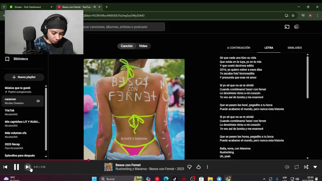Open the Chrome profile N avatar
This screenshot has width=322, height=181.
[x=310, y=16]
